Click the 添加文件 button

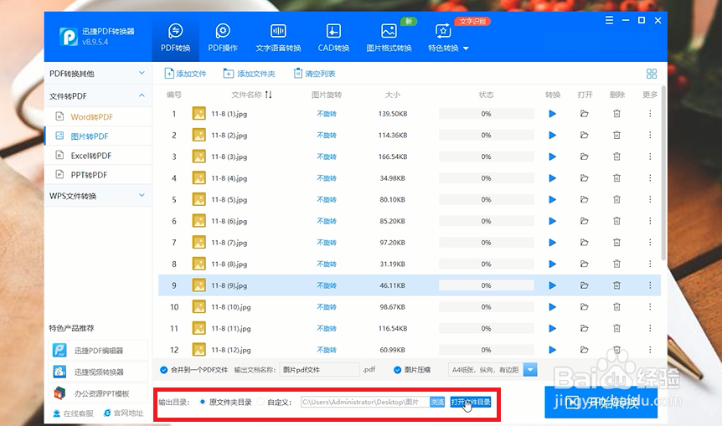(x=186, y=74)
